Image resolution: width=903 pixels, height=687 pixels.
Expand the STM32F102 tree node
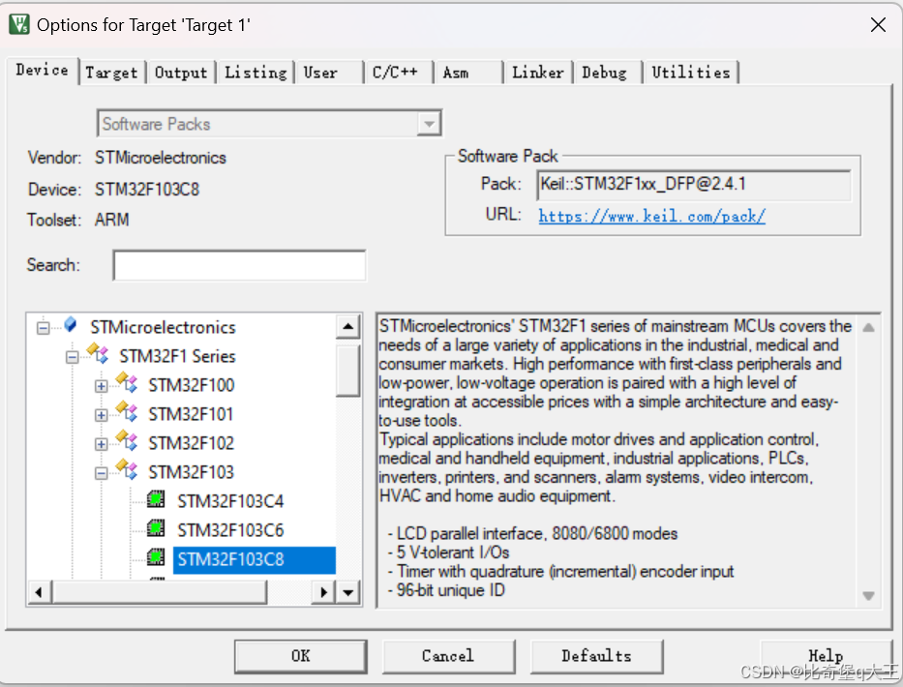click(101, 444)
